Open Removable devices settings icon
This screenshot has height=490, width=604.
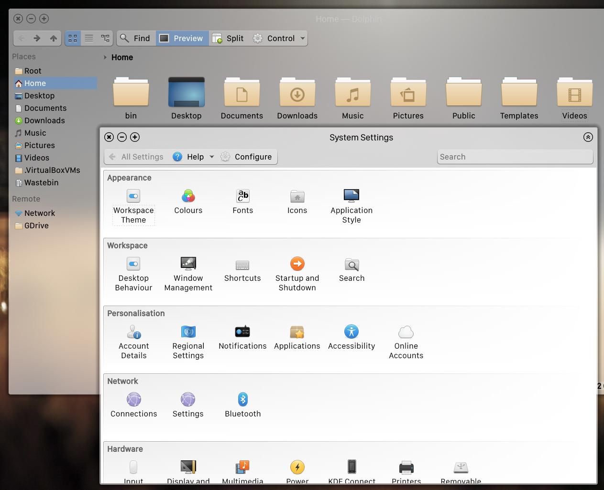pyautogui.click(x=461, y=467)
